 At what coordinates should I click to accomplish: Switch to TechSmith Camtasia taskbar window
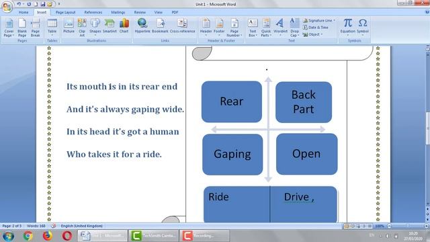[153, 236]
